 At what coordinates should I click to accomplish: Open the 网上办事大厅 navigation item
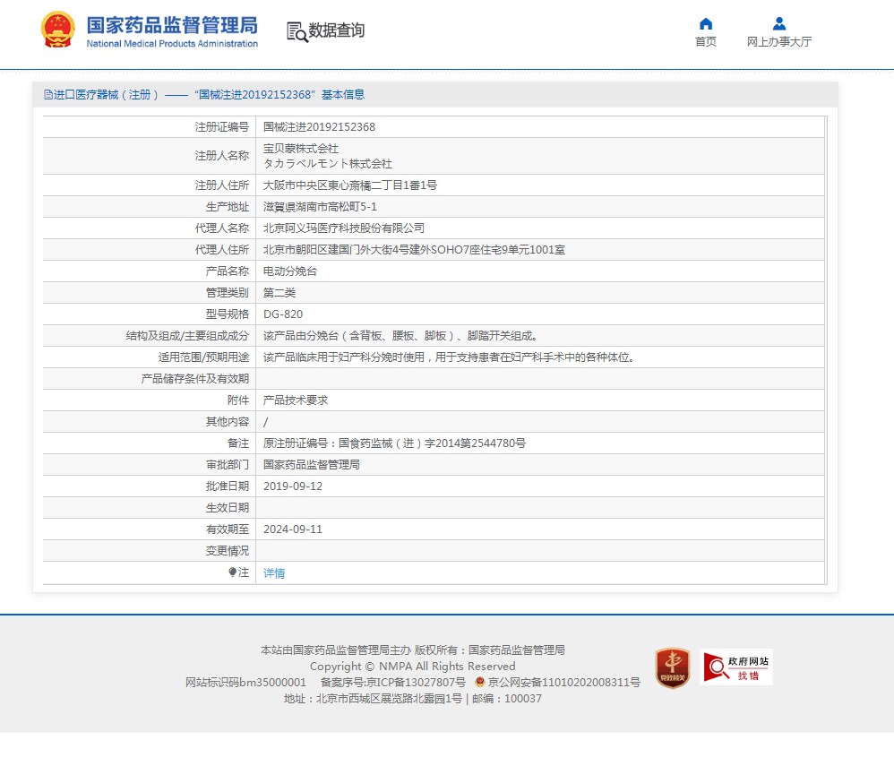tap(779, 42)
